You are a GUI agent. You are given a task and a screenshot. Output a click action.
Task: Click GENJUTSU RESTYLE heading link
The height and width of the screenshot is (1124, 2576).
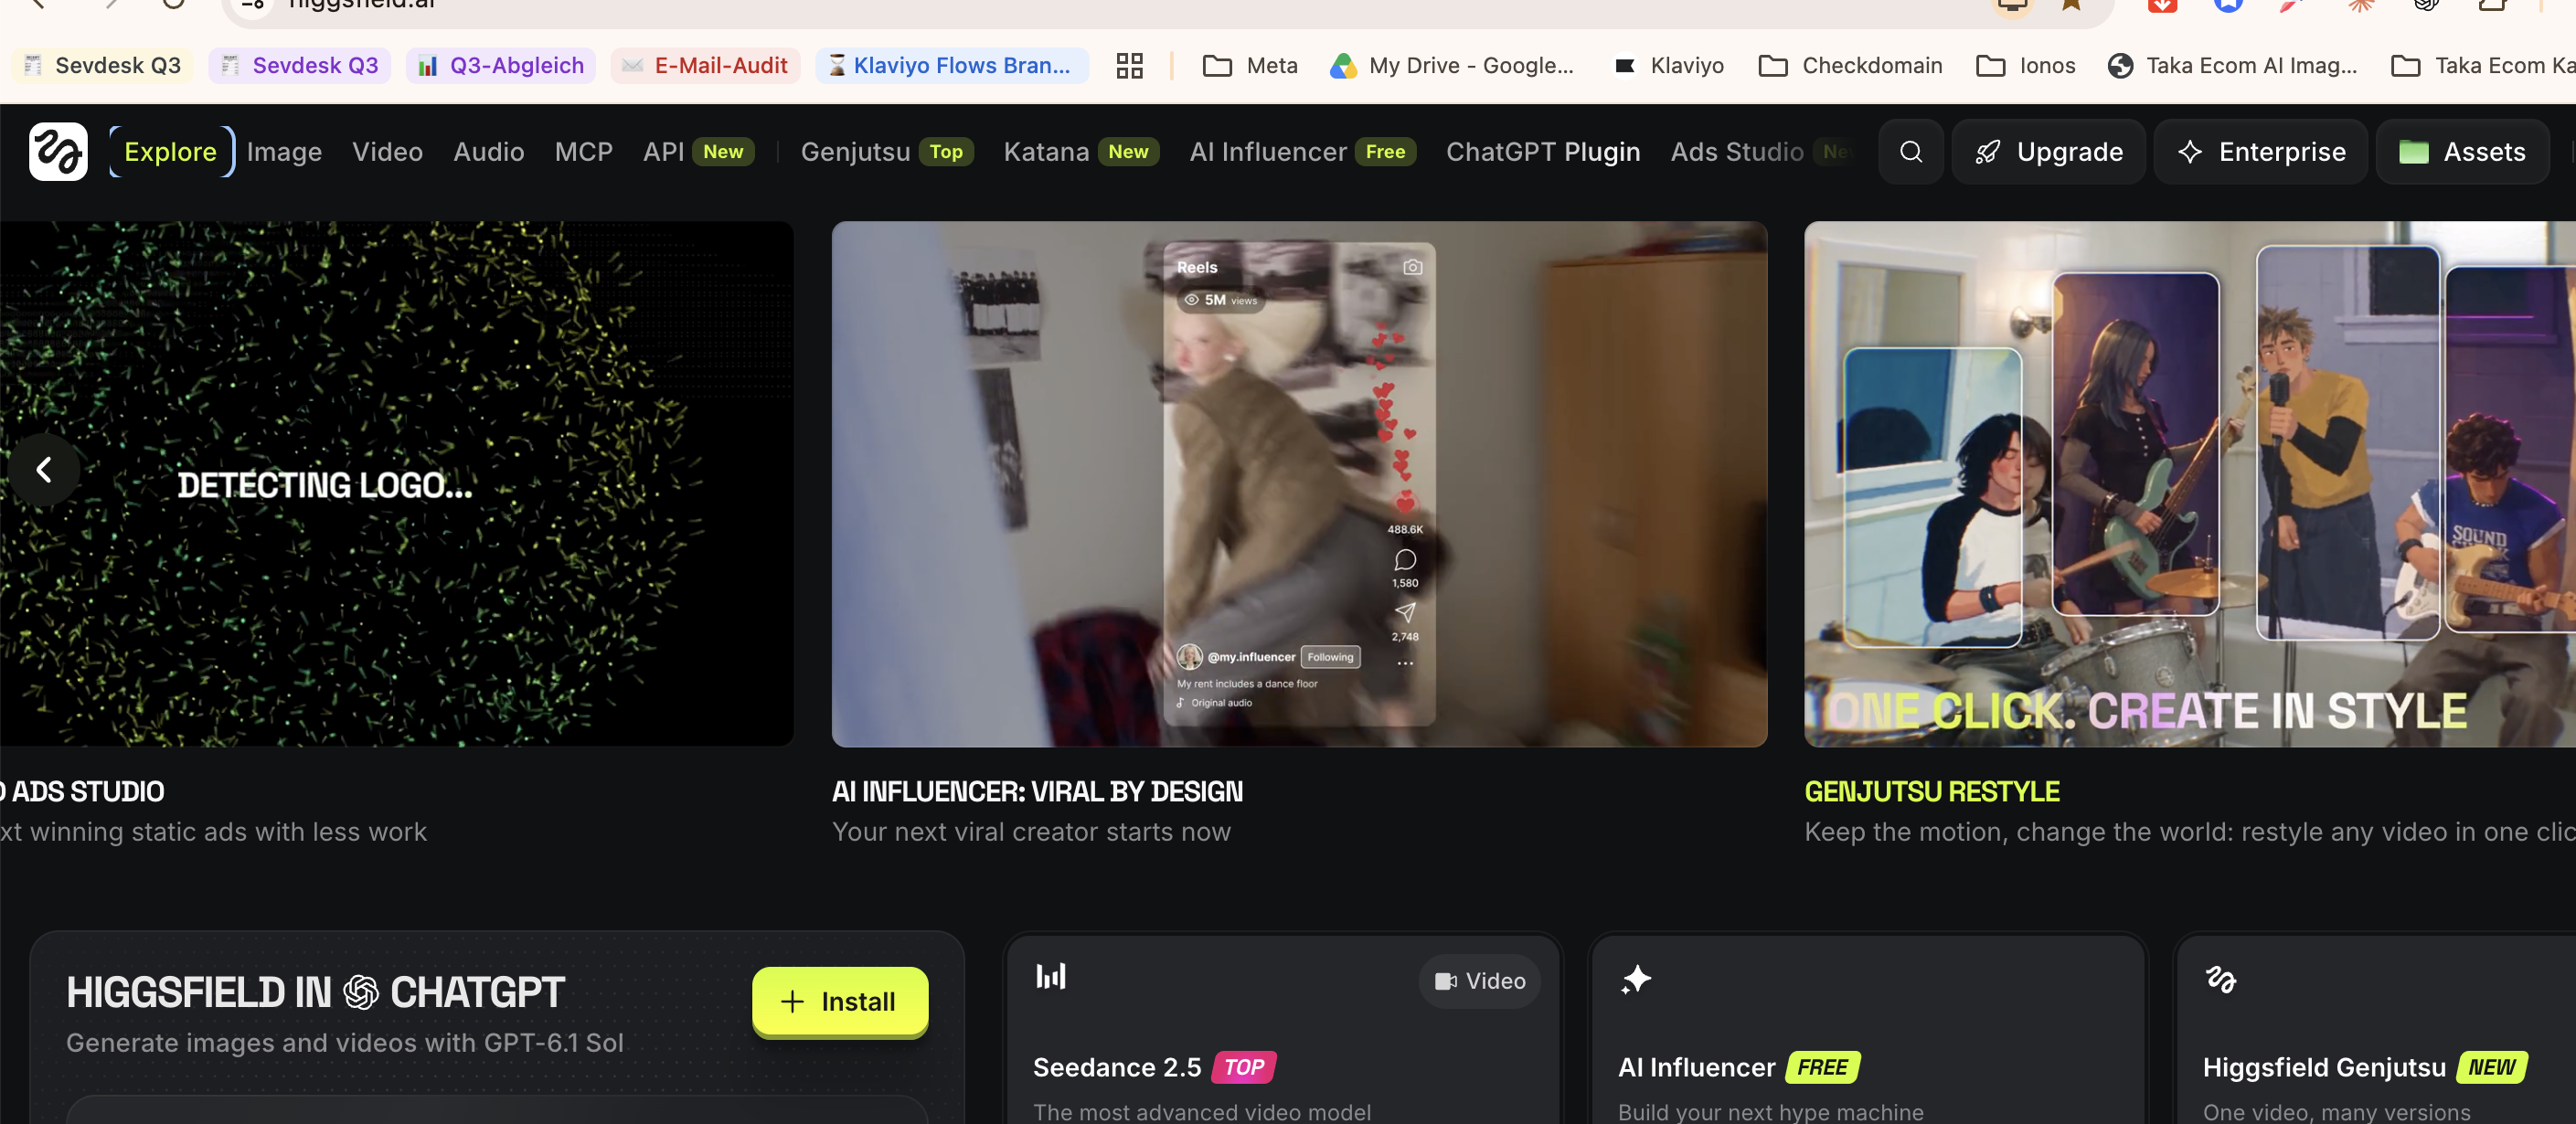click(1931, 792)
